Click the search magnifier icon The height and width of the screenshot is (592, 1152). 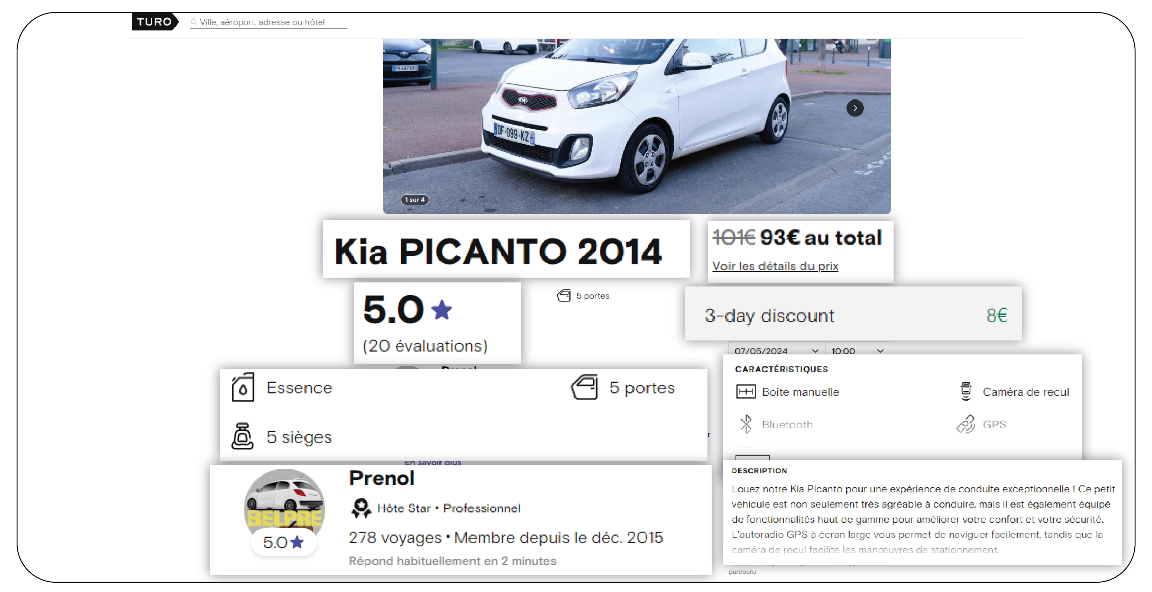[194, 22]
